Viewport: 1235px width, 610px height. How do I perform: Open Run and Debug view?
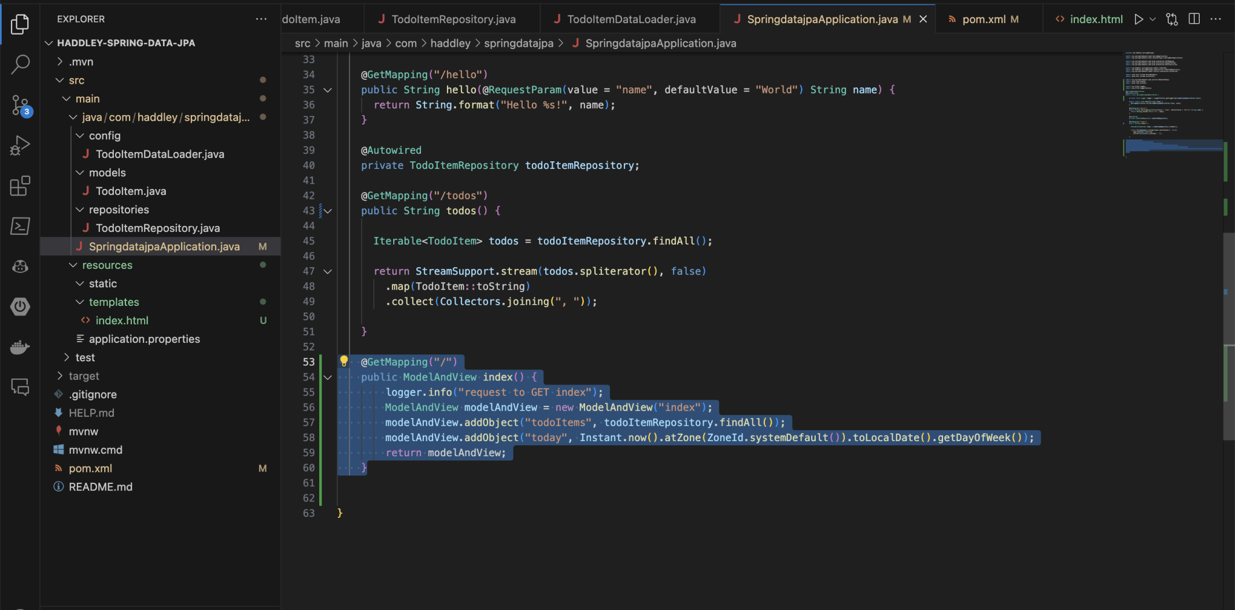click(x=20, y=146)
